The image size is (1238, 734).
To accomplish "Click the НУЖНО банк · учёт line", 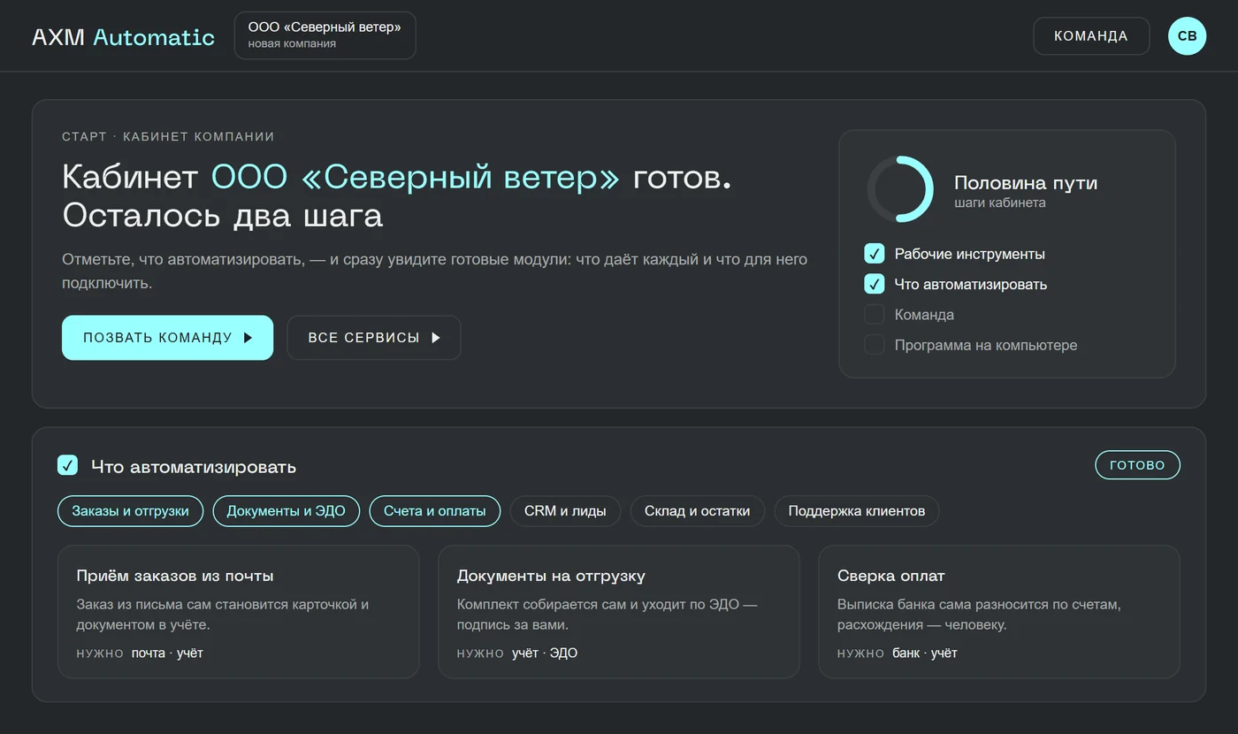I will pos(898,654).
